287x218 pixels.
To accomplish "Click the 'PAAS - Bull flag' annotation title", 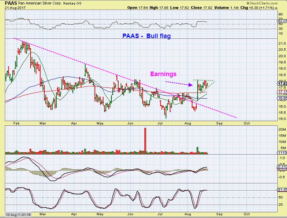I will click(x=146, y=36).
